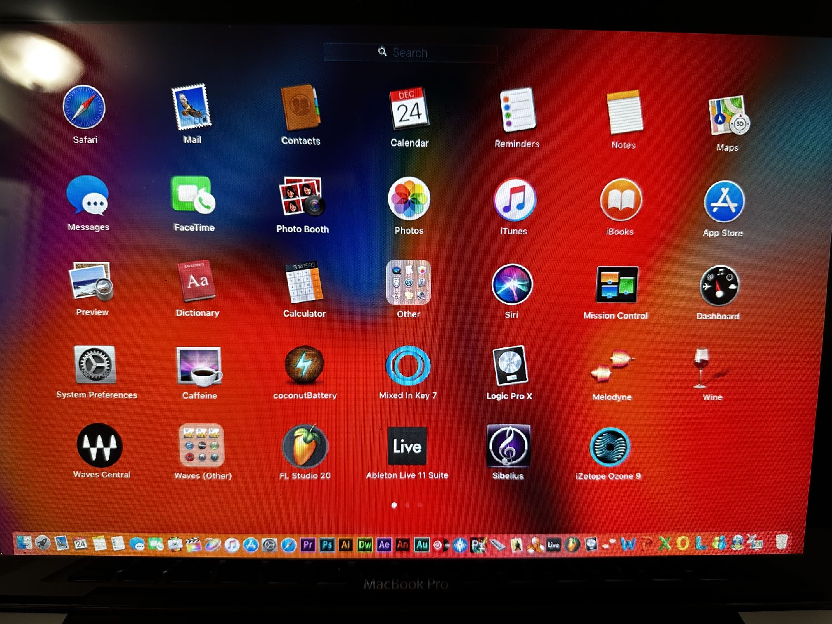
Task: Open Ableton Live 11 Suite from Launchpad
Action: 407,447
